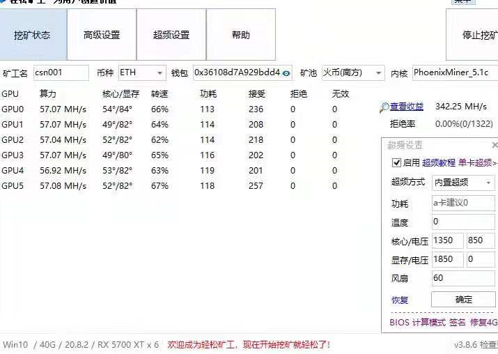Select the GPU2 row label
Viewport: 498px width, 354px height.
[x=13, y=140]
